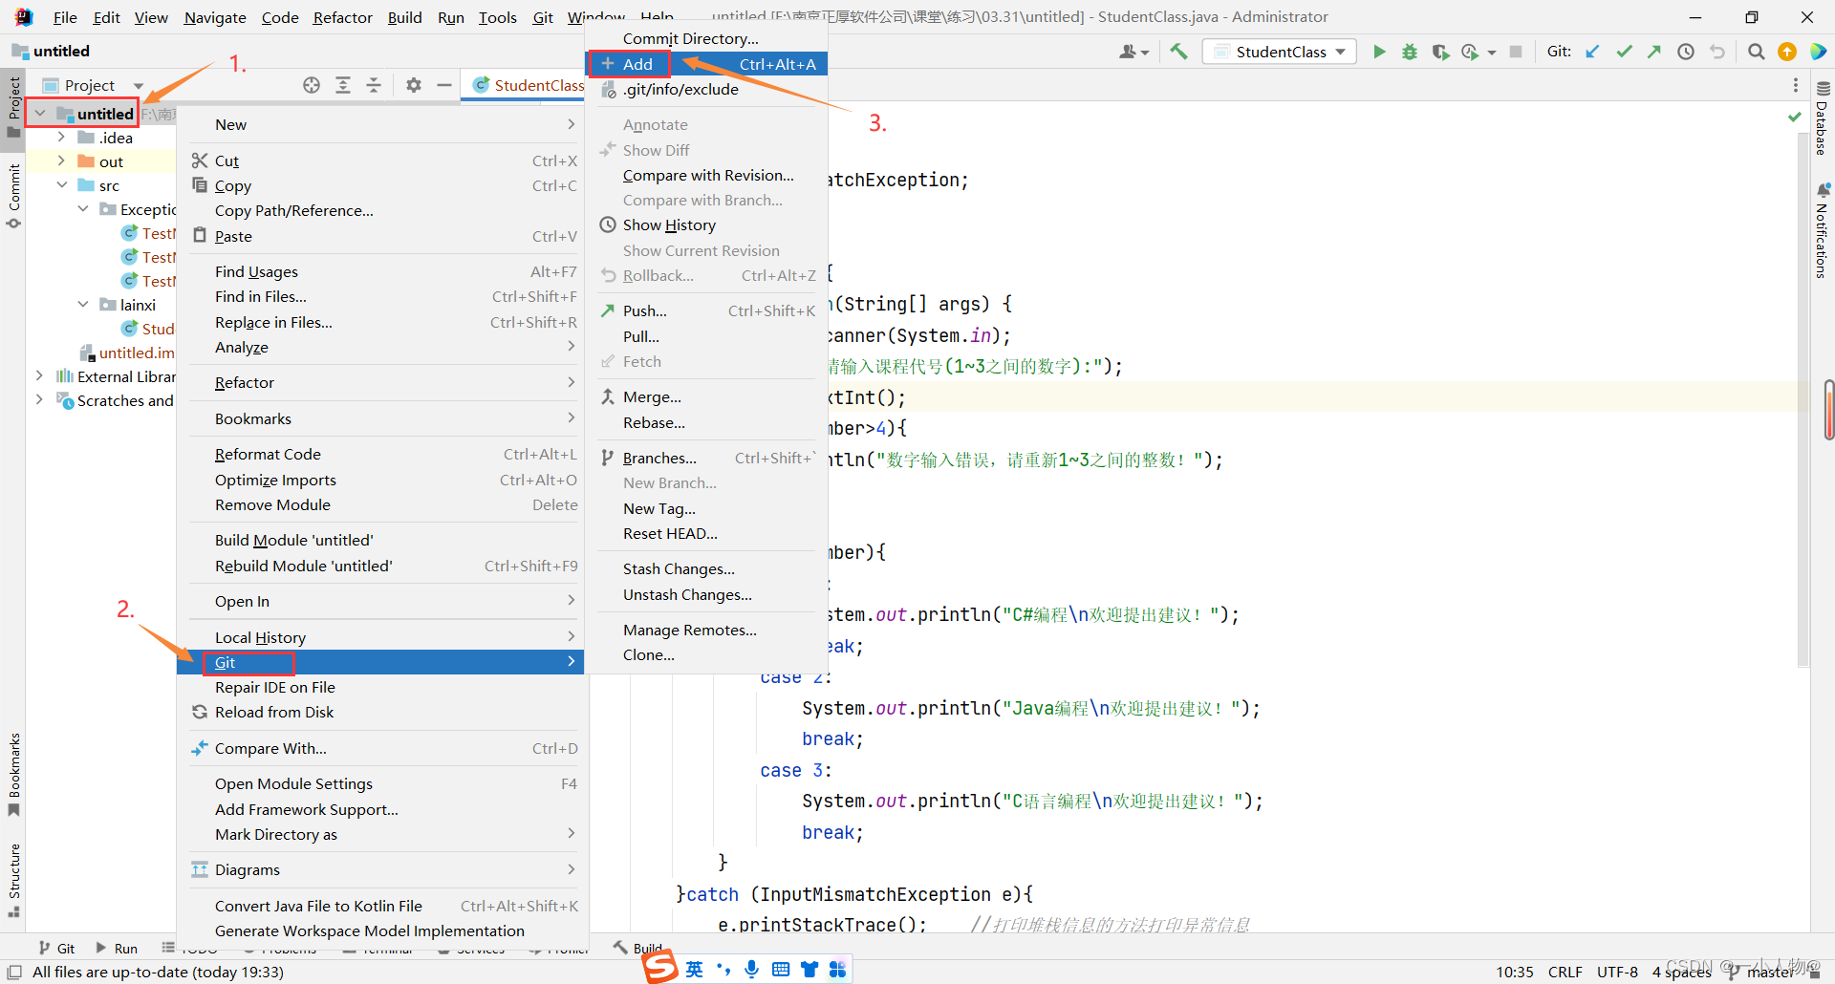Choose Commit Directory... menu item

click(706, 38)
